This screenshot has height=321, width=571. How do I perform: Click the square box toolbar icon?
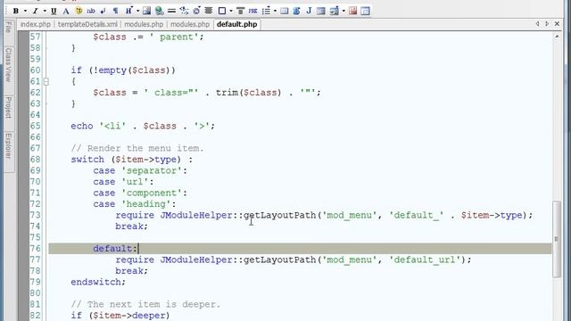point(222,11)
